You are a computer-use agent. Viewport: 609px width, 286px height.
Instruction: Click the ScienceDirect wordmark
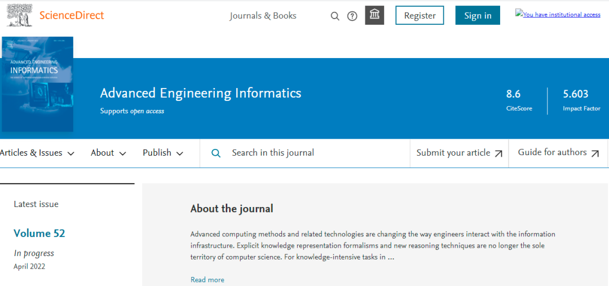click(72, 15)
